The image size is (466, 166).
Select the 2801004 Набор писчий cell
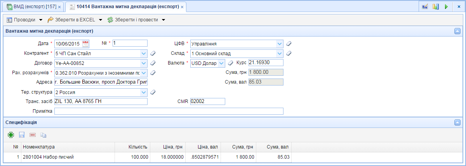click(68, 157)
